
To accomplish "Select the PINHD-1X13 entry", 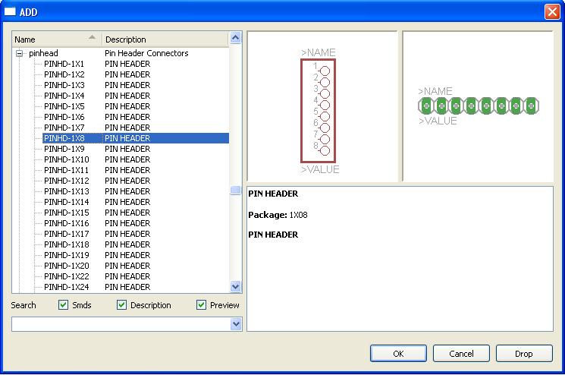I will tap(66, 191).
